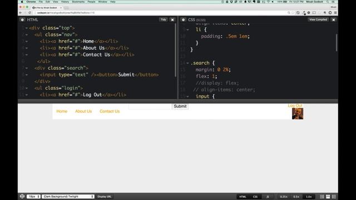Image resolution: width=356 pixels, height=200 pixels.
Task: Toggle the CSS editor in footer
Action: [x=255, y=197]
